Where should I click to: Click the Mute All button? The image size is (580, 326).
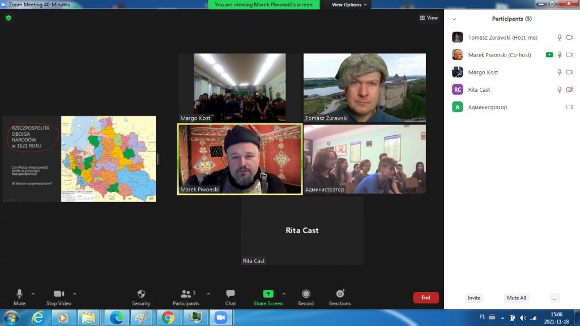coord(516,298)
